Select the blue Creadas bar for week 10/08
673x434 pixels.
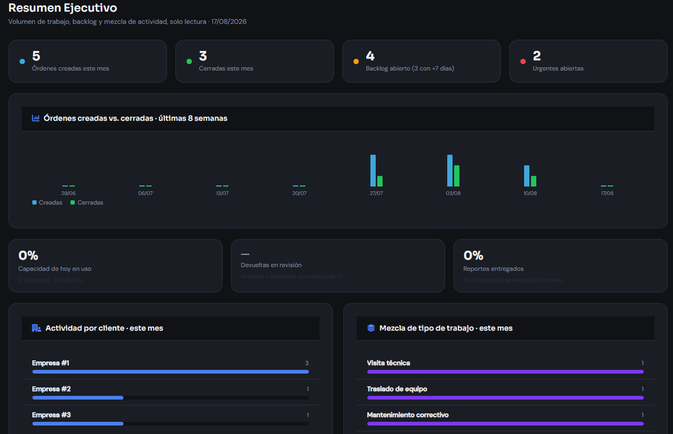[527, 176]
